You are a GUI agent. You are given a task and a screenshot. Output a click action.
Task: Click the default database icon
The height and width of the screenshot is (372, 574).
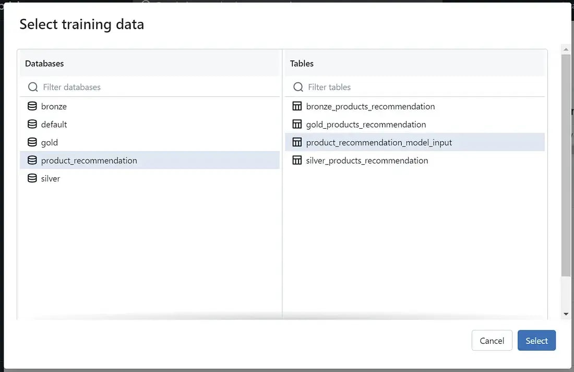click(x=32, y=125)
